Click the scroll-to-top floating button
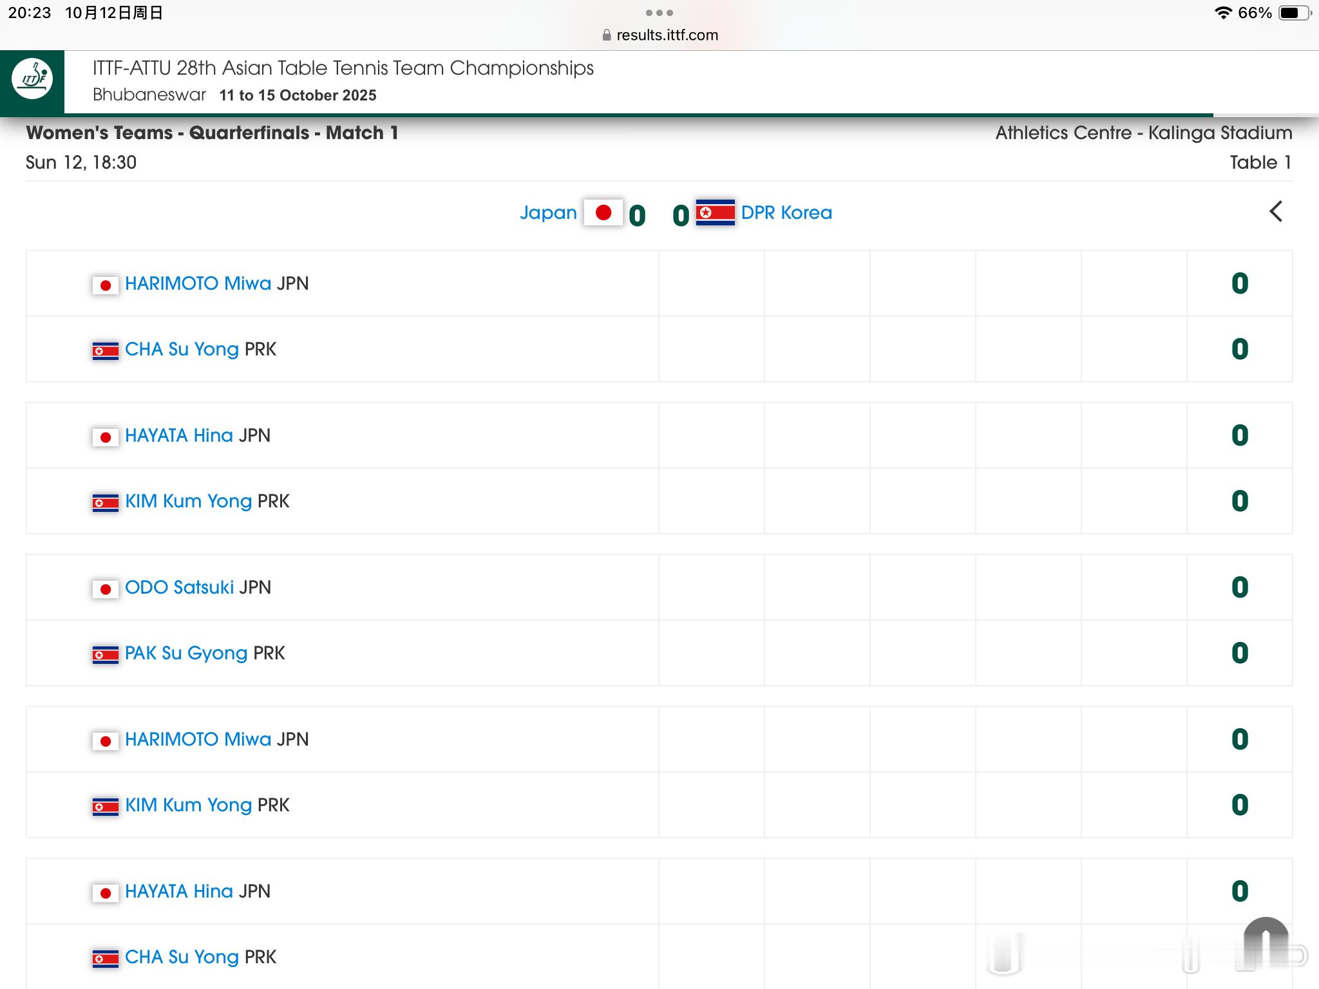This screenshot has width=1319, height=989. click(1266, 941)
